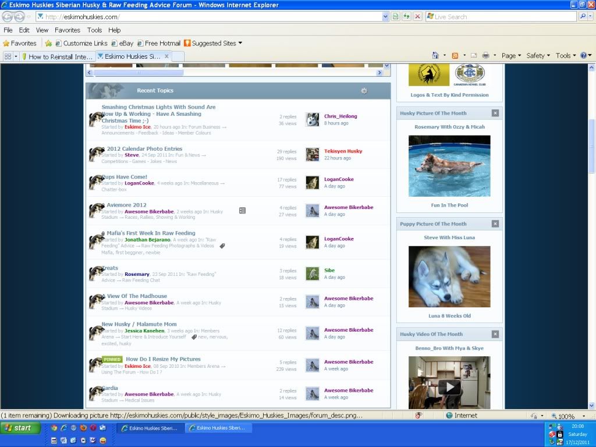Open the Favorites star button
The image size is (596, 447).
point(20,43)
